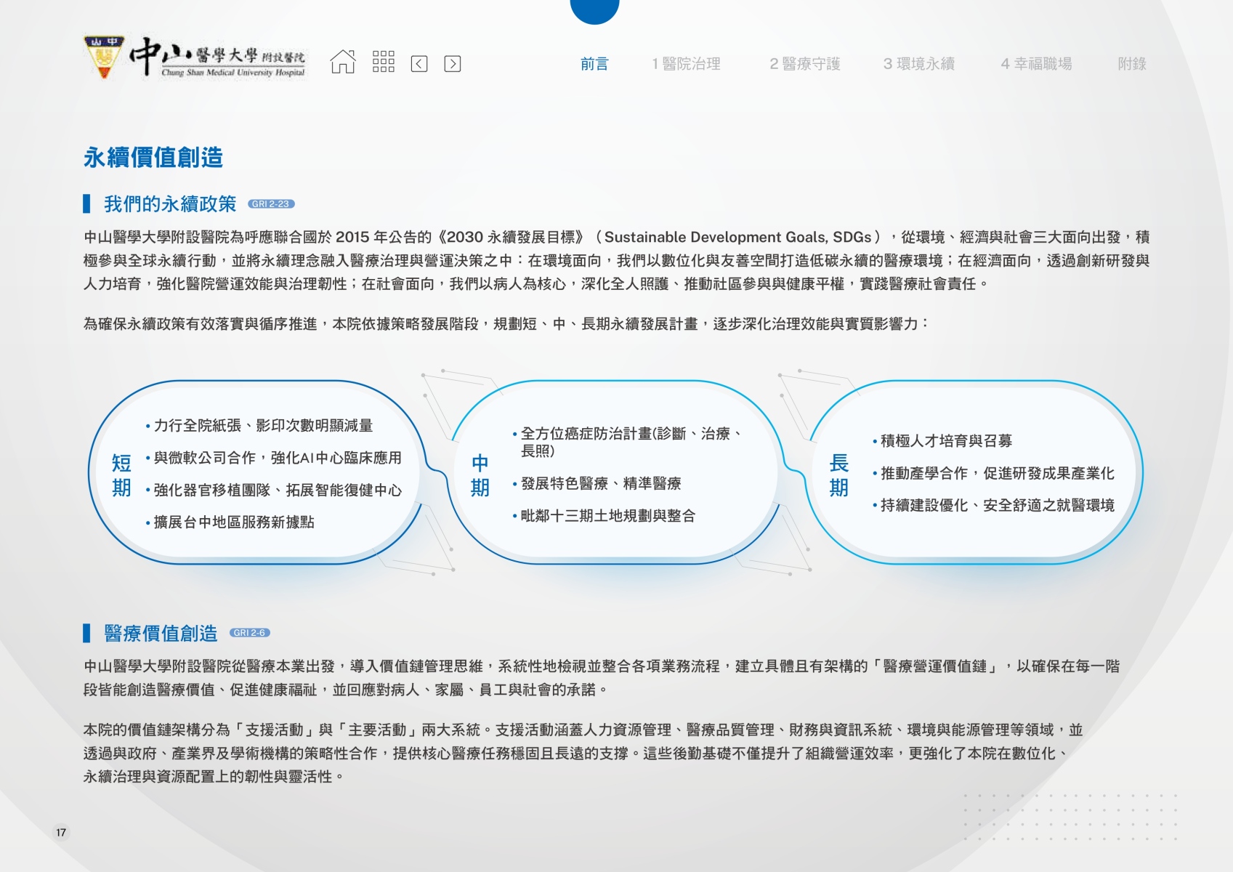Click the page number 17 indicator
1233x872 pixels.
(61, 833)
